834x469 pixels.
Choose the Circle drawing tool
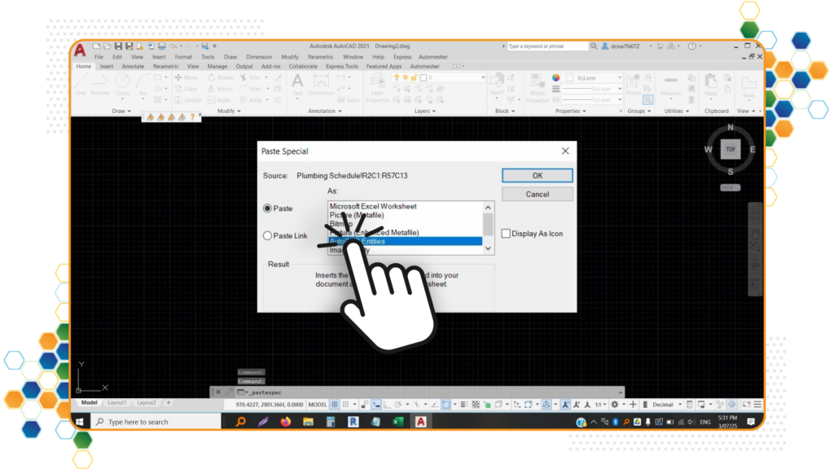tap(121, 84)
